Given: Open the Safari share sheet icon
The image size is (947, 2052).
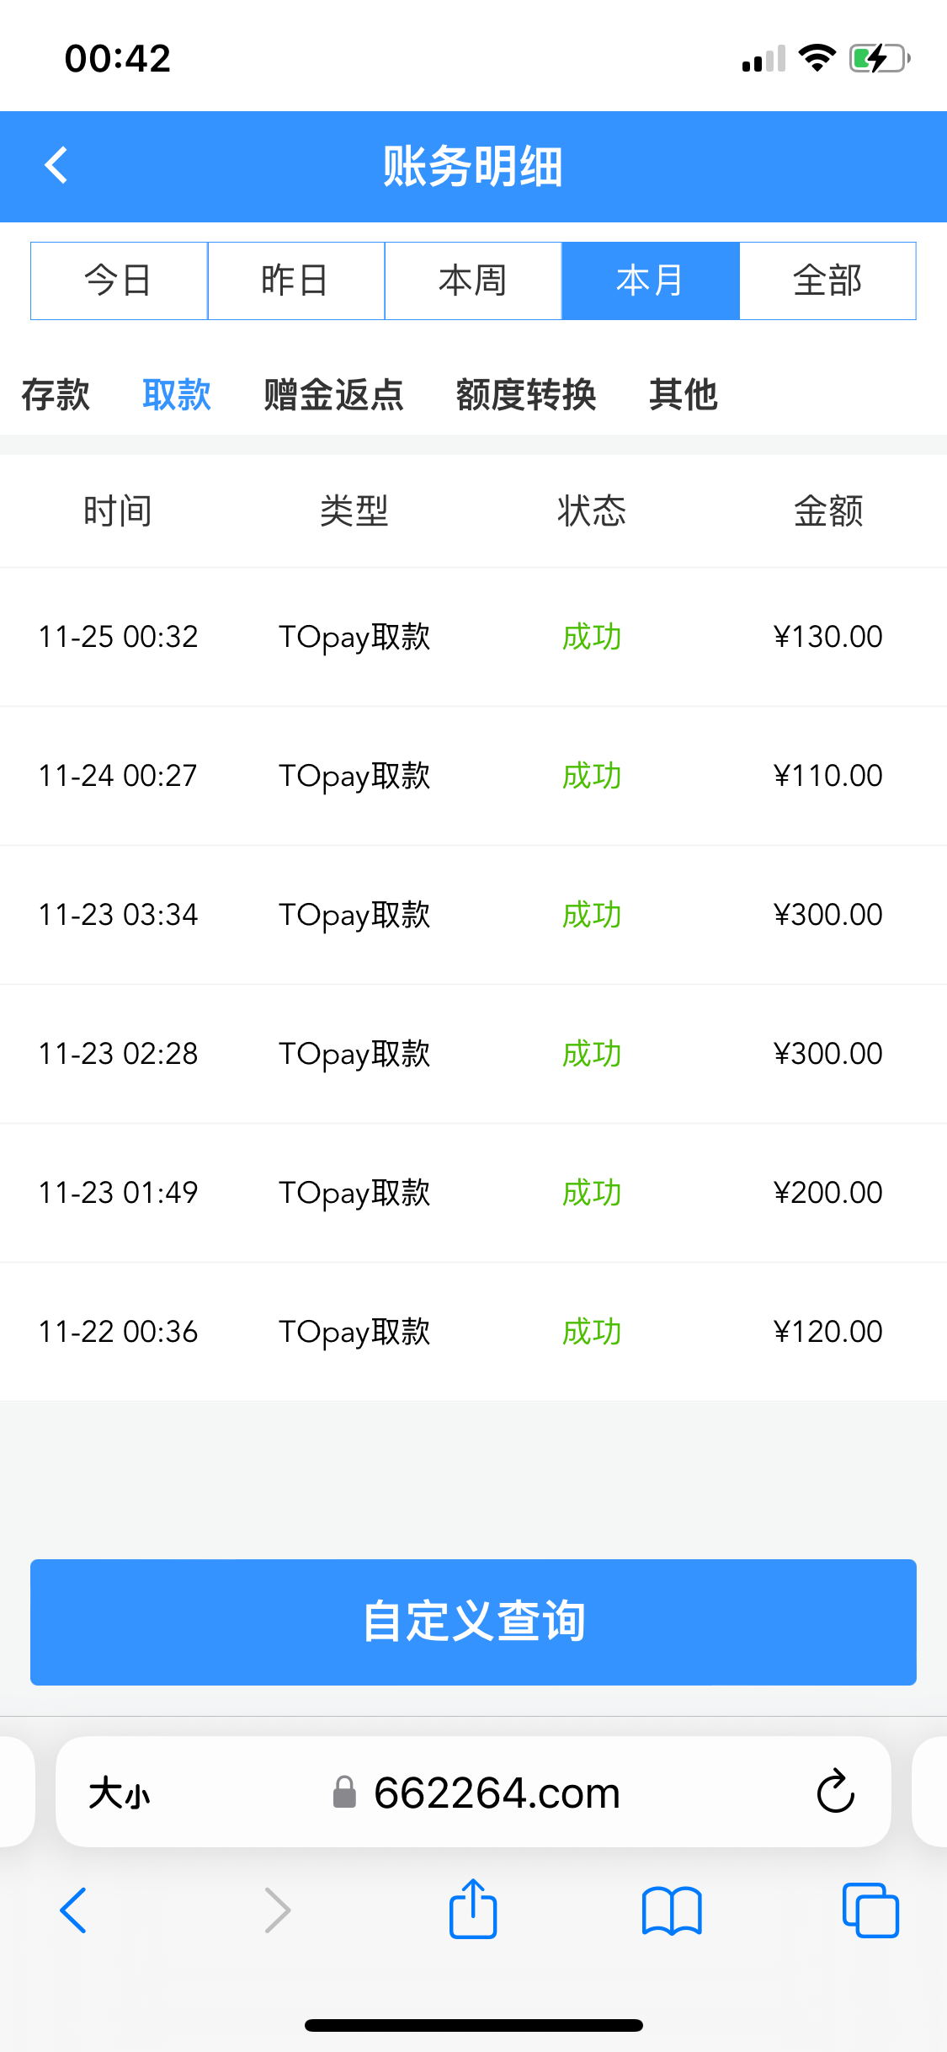Looking at the screenshot, I should pos(473,1910).
